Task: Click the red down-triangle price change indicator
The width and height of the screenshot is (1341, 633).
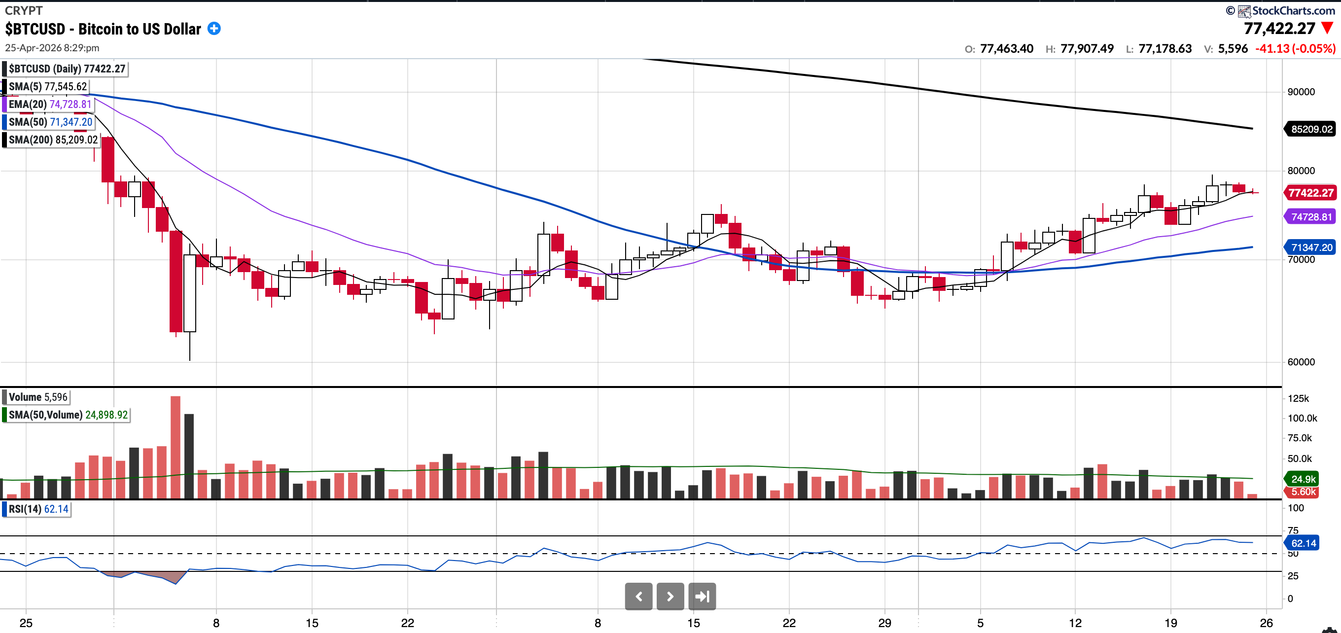Action: [1328, 28]
